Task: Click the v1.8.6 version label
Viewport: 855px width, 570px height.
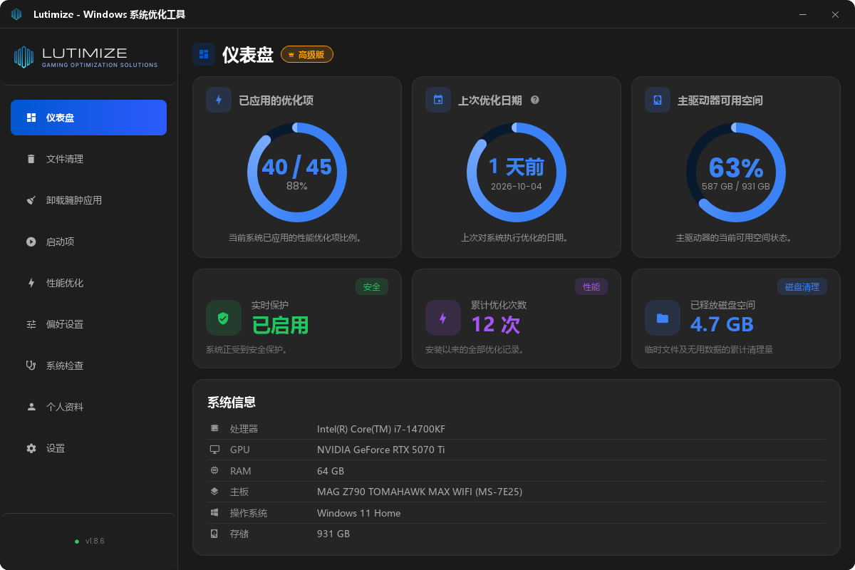Action: (x=95, y=541)
